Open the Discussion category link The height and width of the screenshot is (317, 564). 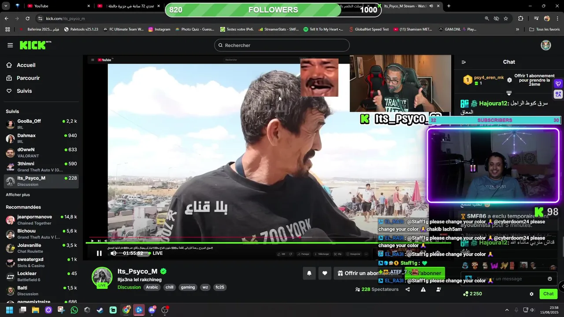129,287
